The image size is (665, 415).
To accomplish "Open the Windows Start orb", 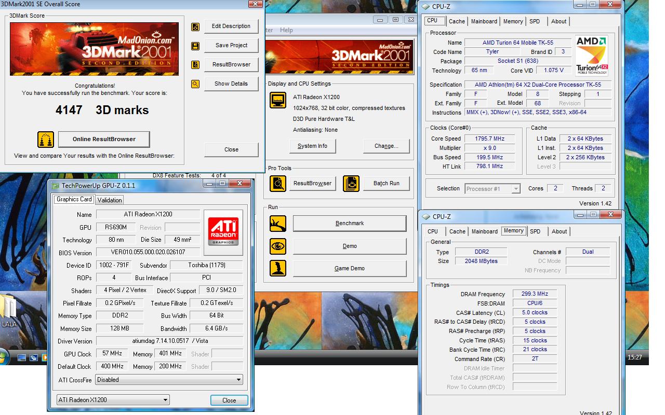I will click(x=4, y=357).
